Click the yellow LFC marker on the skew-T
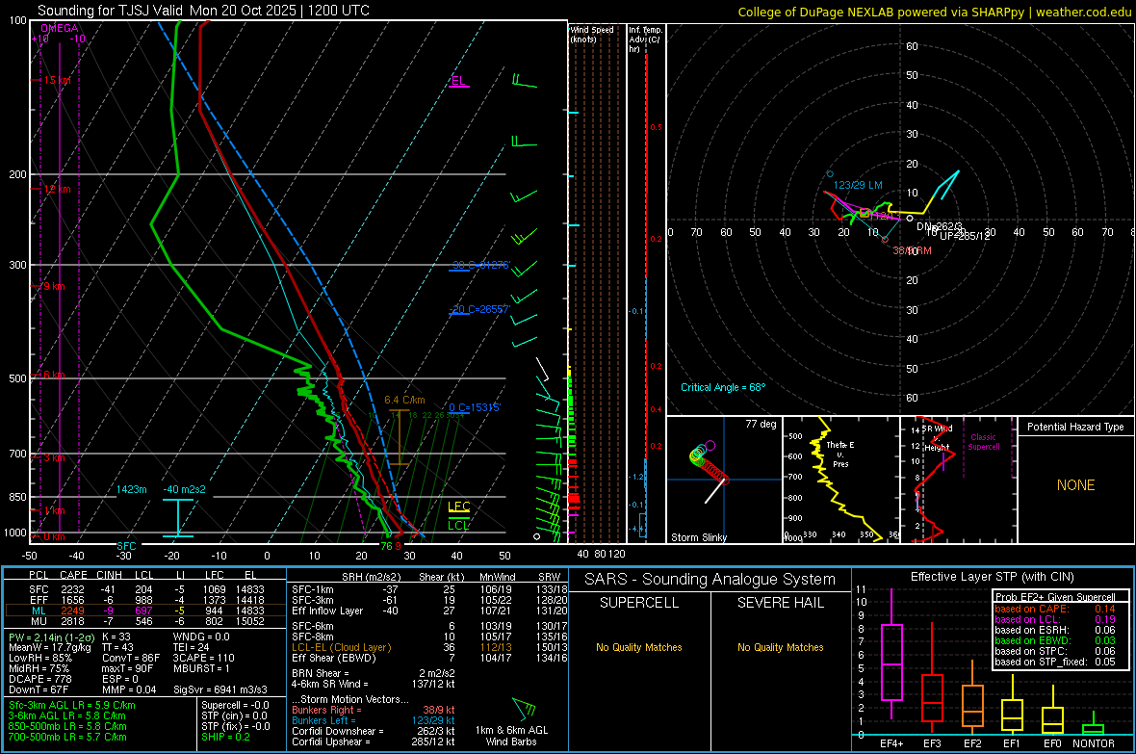This screenshot has height=754, width=1136. 458,507
